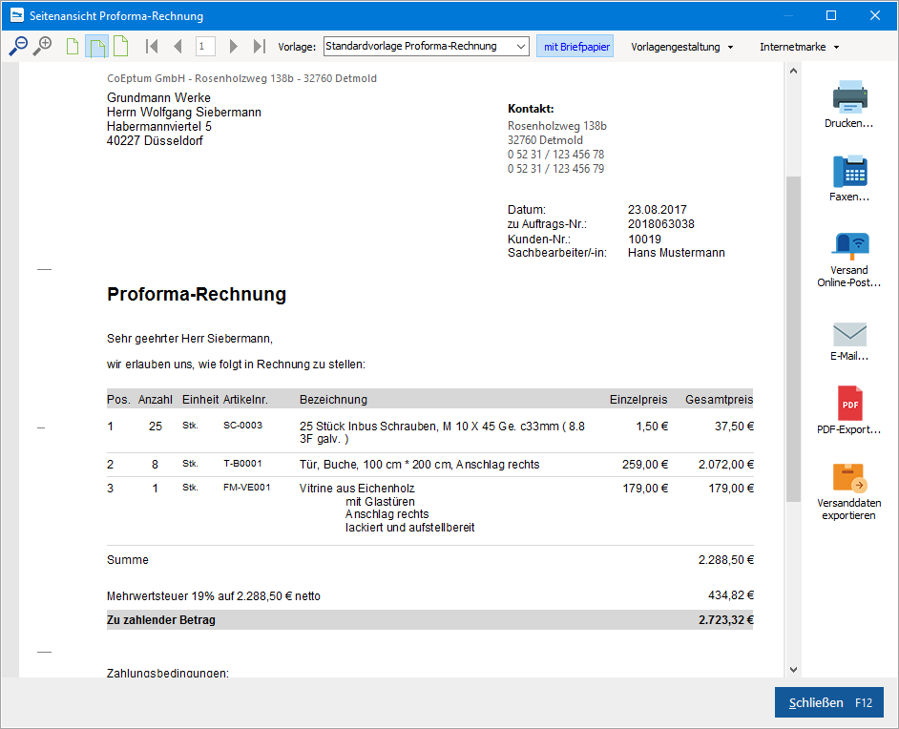Click the page number field
899x729 pixels.
[x=205, y=47]
